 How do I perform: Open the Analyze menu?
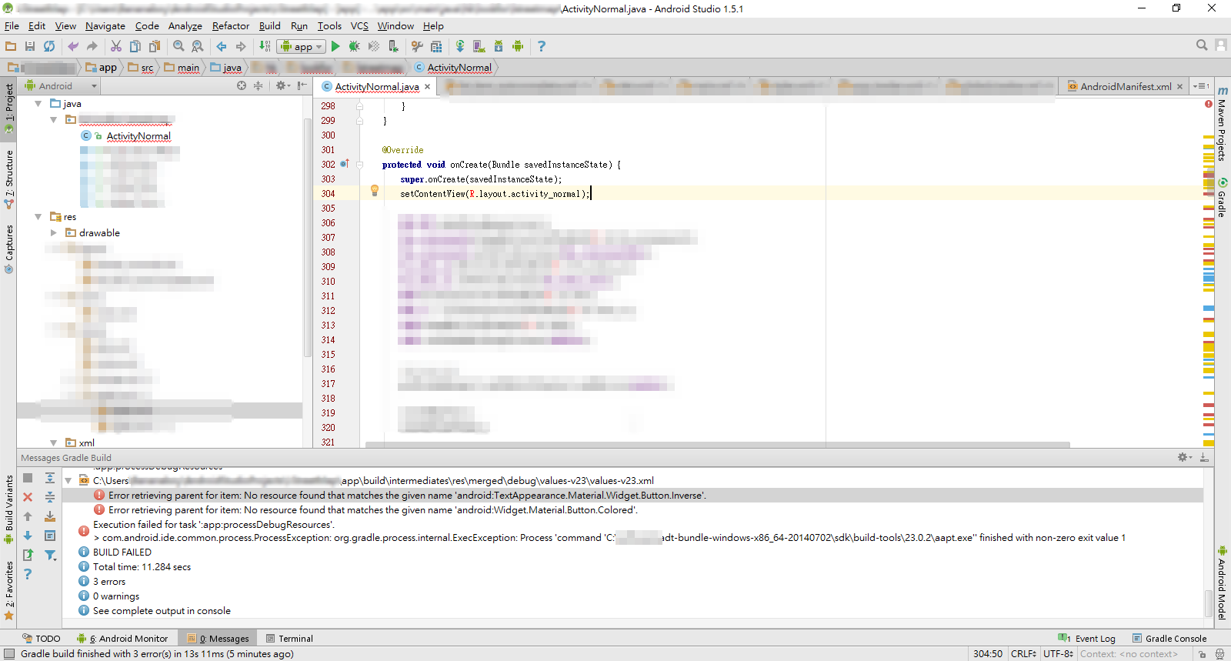[x=185, y=25]
